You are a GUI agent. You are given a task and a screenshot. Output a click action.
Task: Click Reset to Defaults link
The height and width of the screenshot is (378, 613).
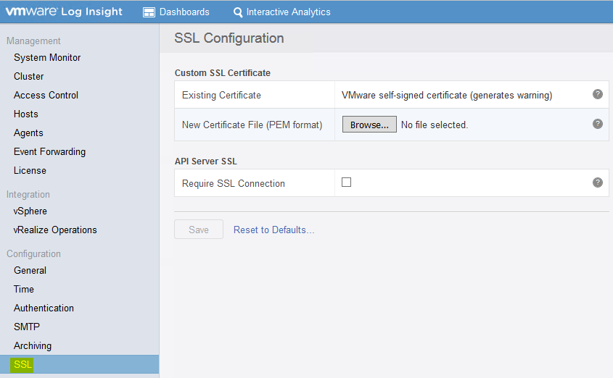[273, 230]
